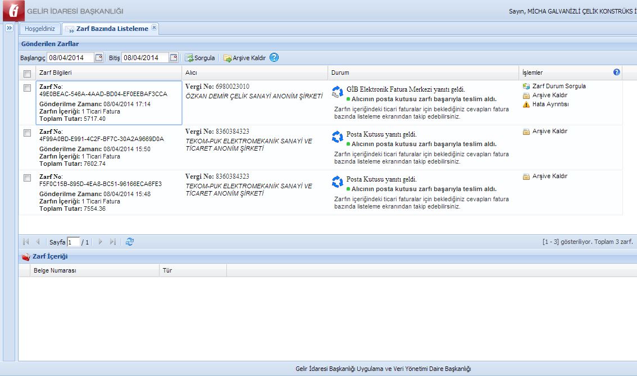The height and width of the screenshot is (376, 637).
Task: Click the help icon in İşlemler column header
Action: (x=616, y=73)
